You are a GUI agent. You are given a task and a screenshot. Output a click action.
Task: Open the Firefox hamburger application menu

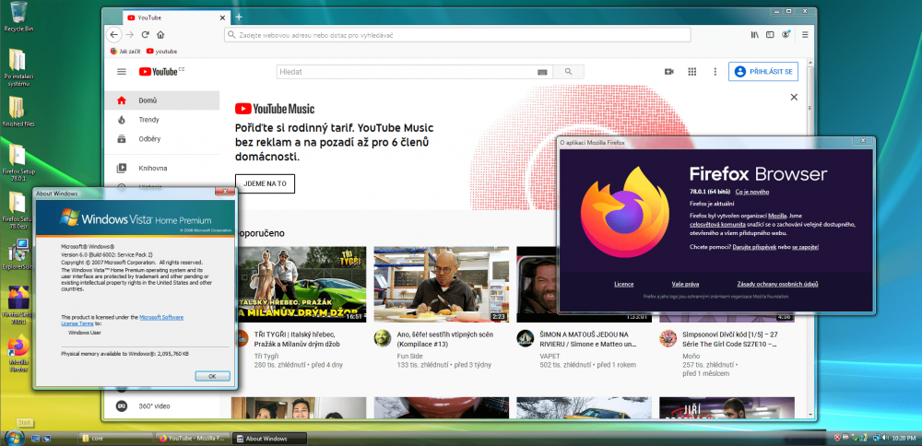[804, 34]
